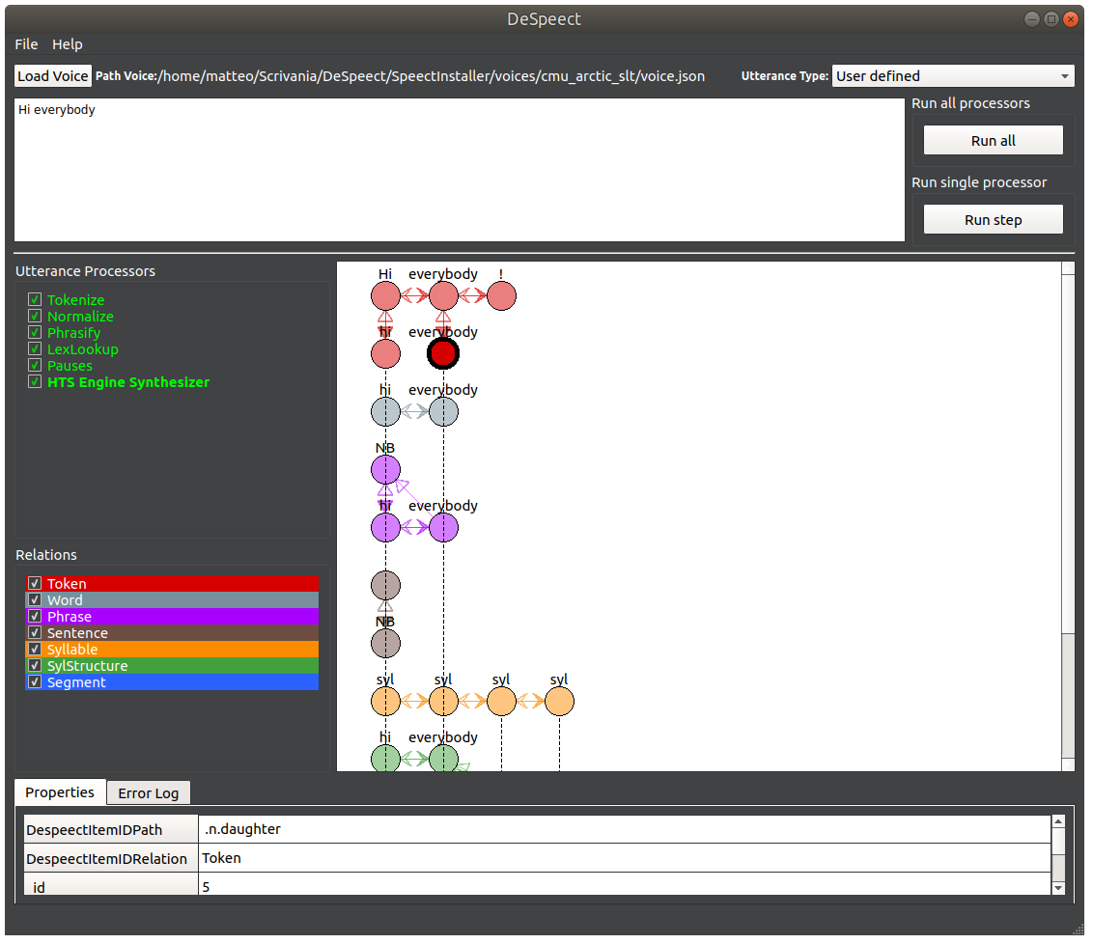
Task: Click the '!' token node
Action: [x=501, y=296]
